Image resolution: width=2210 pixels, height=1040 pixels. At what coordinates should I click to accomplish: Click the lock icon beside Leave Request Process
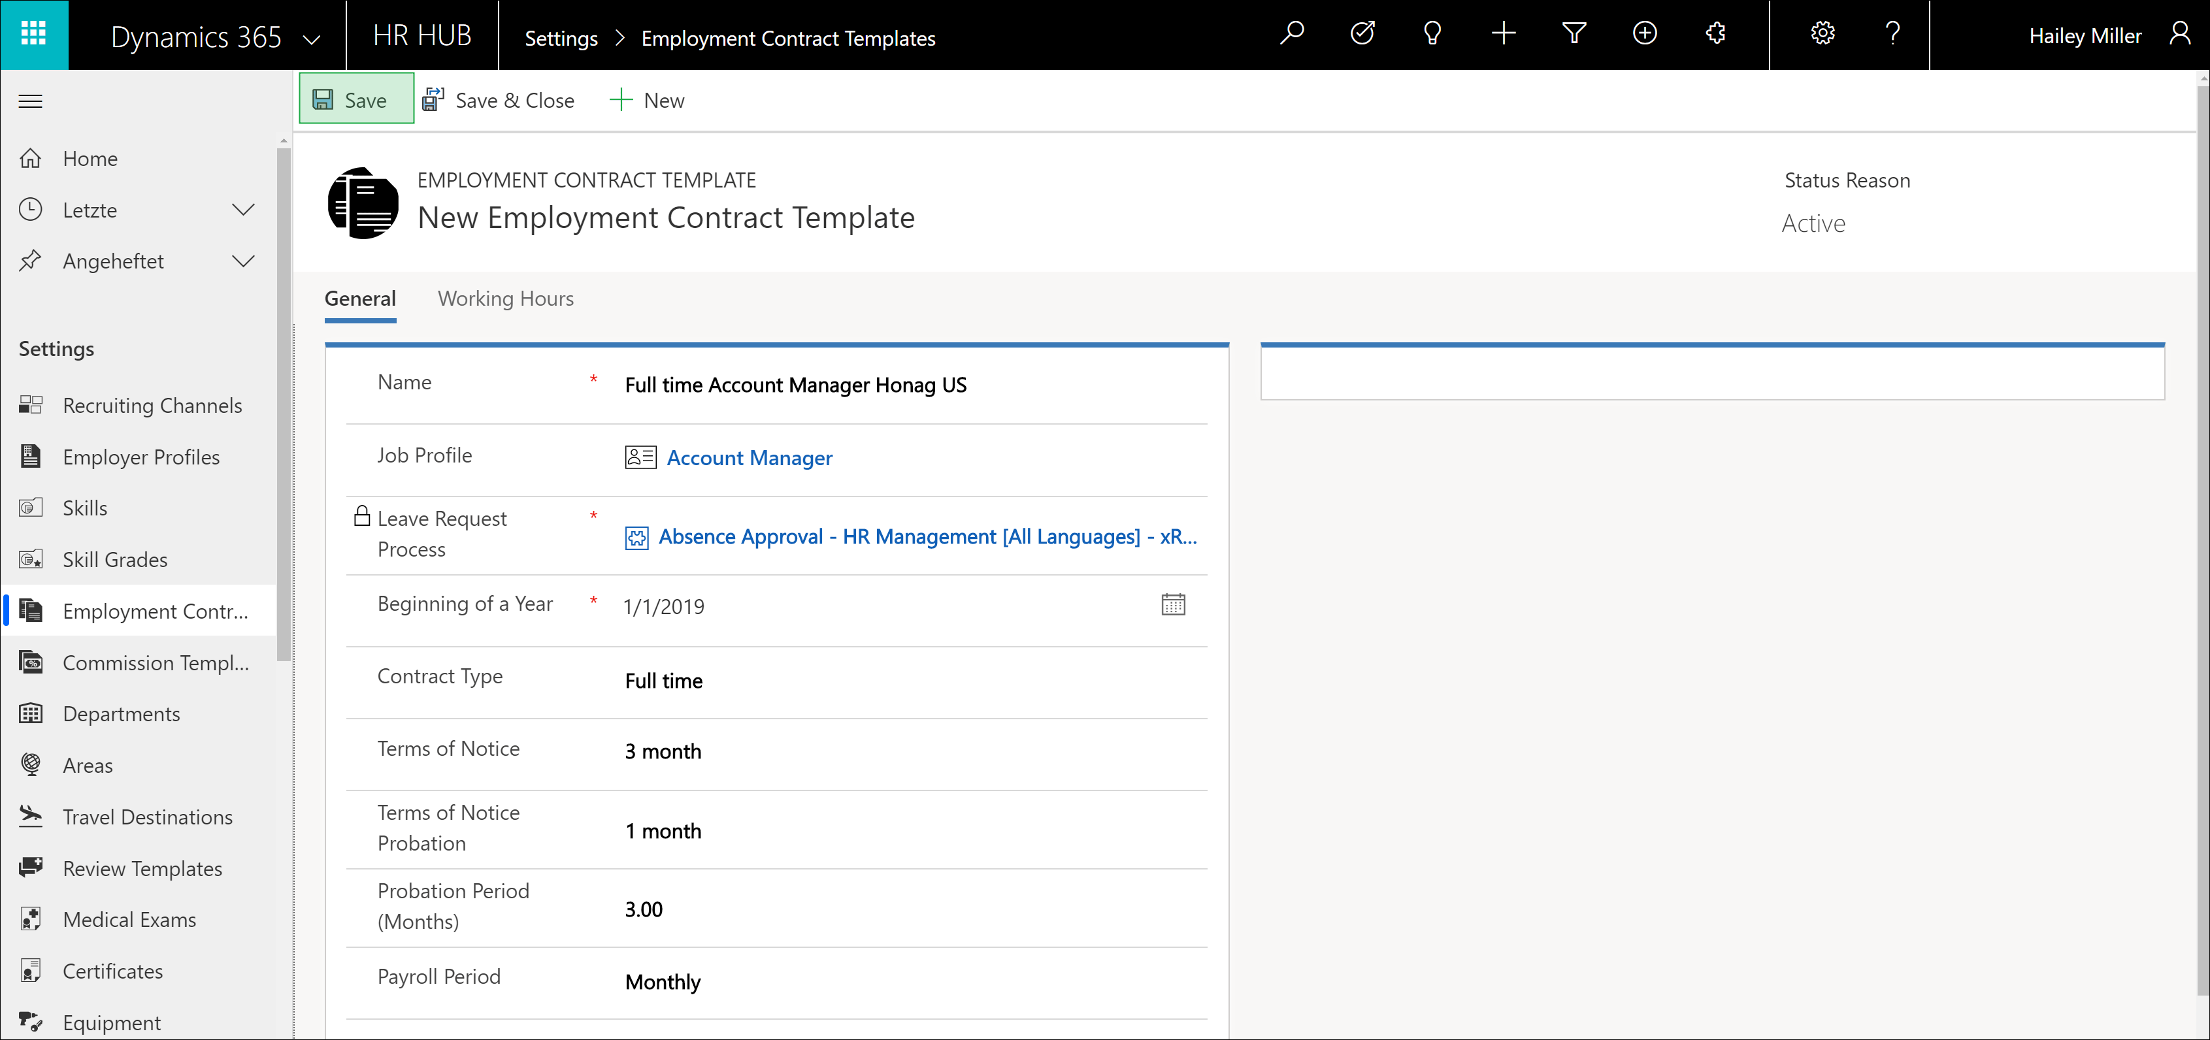[362, 515]
